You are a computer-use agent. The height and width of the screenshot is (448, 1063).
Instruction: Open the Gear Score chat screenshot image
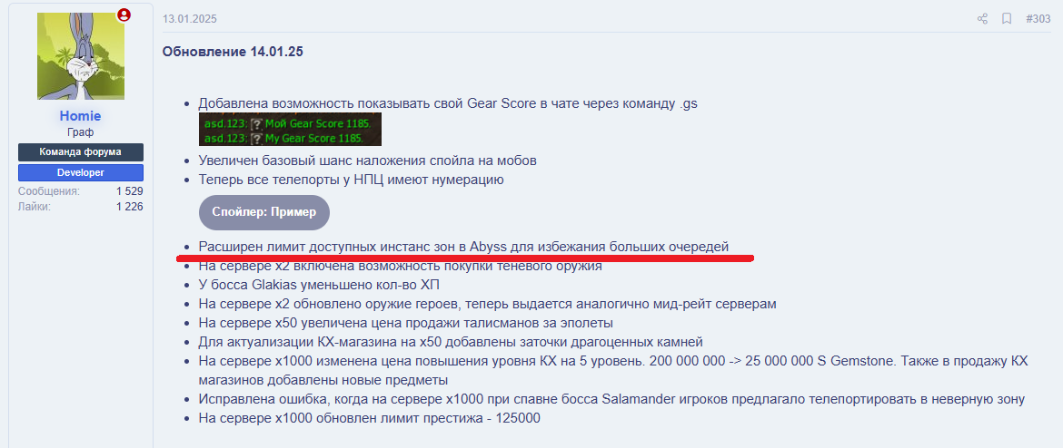[290, 130]
